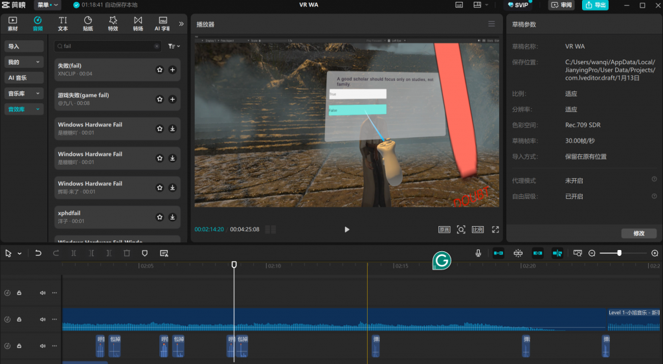Favorite the 游戏失败(game fail) sound

pos(160,99)
